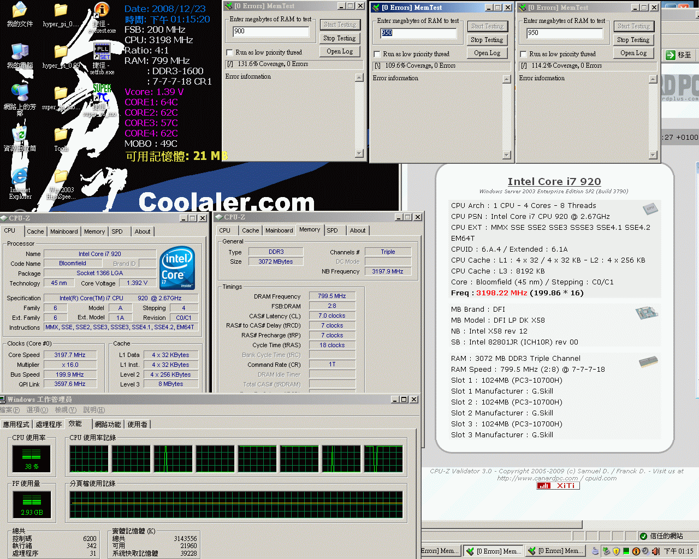The height and width of the screenshot is (559, 699).
Task: Toggle low priority thread in 131.6% coverage MemTest
Action: 230,52
